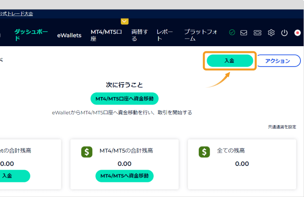Open the アクション dropdown button
This screenshot has height=197, width=304.
point(278,61)
